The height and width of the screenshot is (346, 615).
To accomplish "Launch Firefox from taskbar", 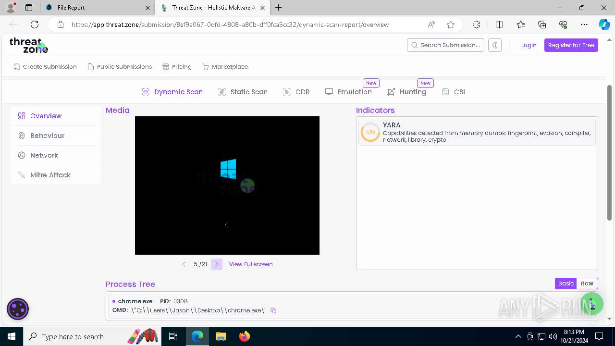I will pyautogui.click(x=245, y=336).
